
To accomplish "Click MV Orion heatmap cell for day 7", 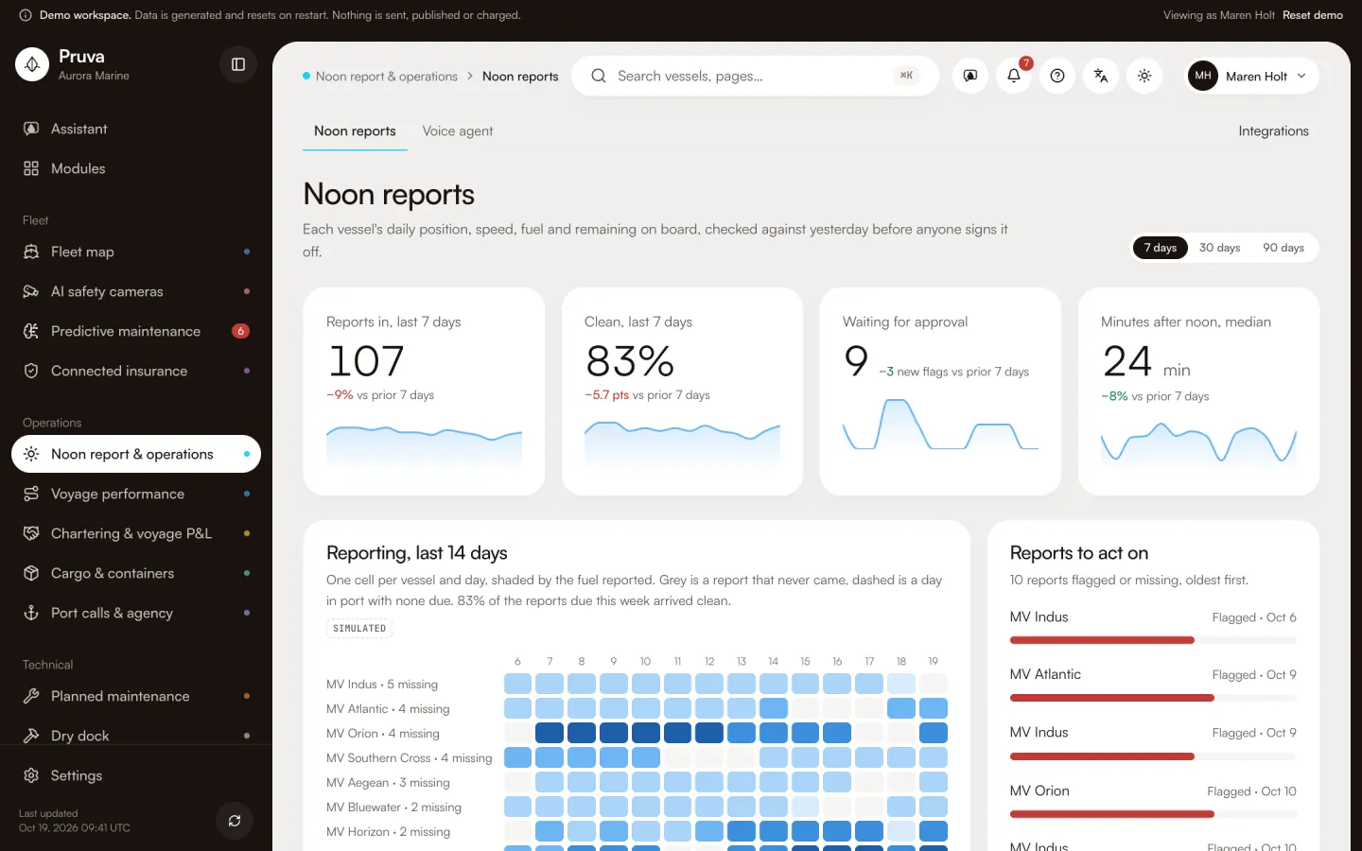I will 550,733.
